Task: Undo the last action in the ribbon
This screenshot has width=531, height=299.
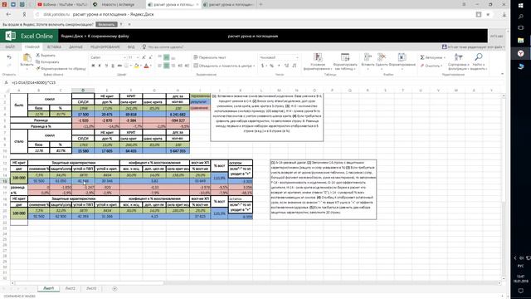Action: [9, 57]
